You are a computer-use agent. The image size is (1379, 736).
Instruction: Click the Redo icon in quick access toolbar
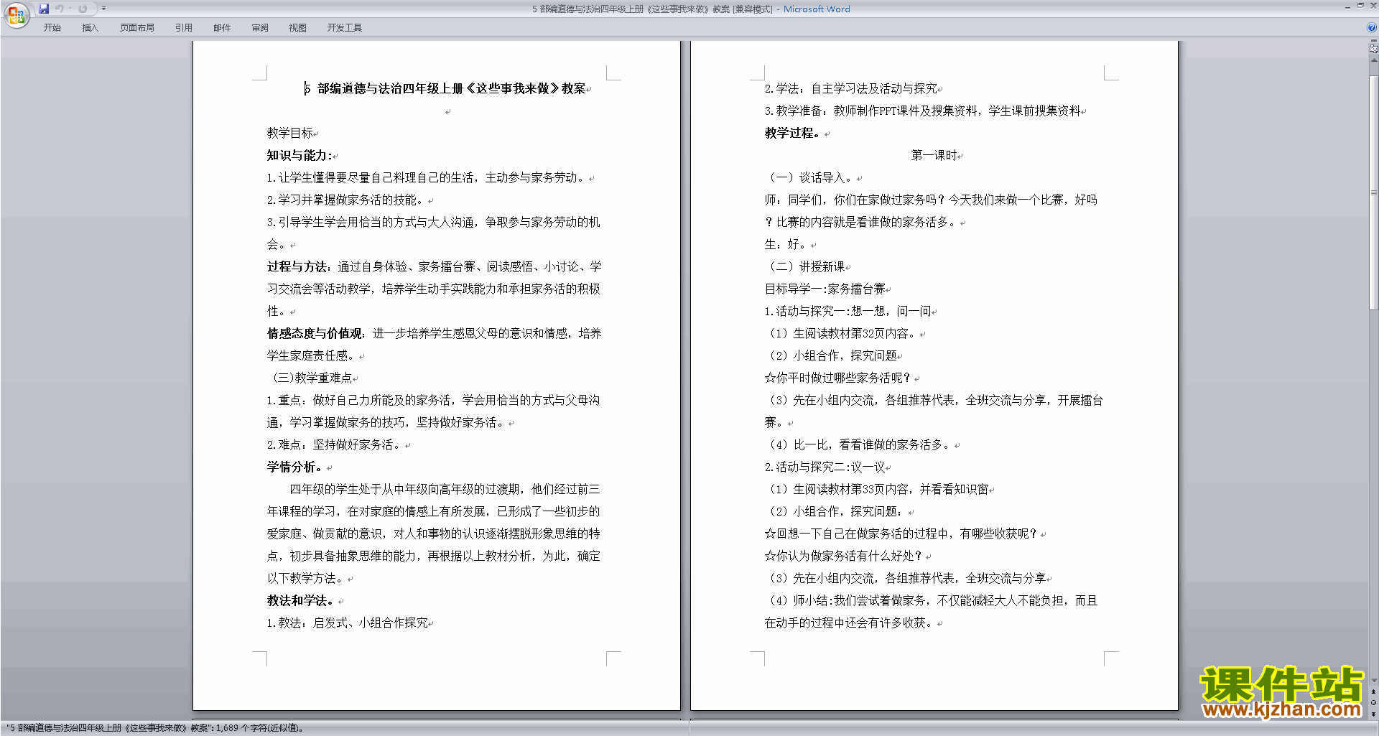83,9
